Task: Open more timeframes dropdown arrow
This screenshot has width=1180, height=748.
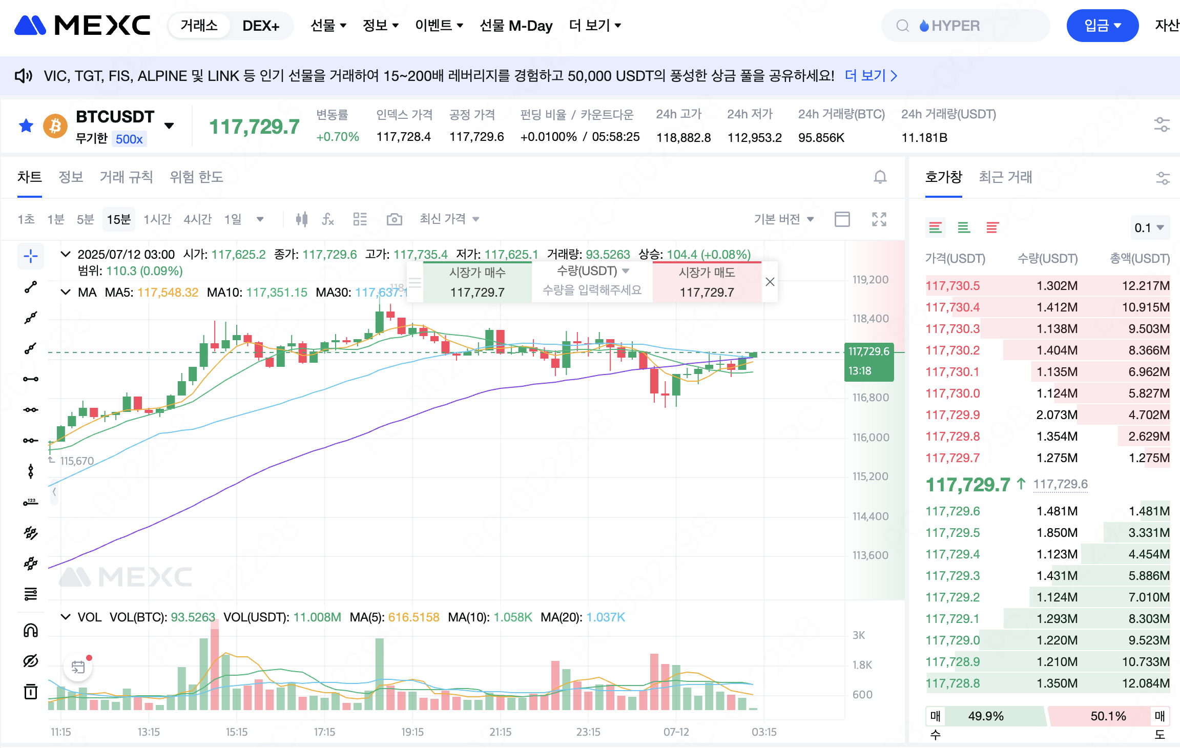Action: (260, 219)
